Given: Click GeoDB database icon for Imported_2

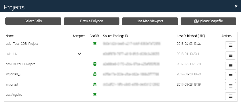Looking at the screenshot, I should click(x=95, y=74).
